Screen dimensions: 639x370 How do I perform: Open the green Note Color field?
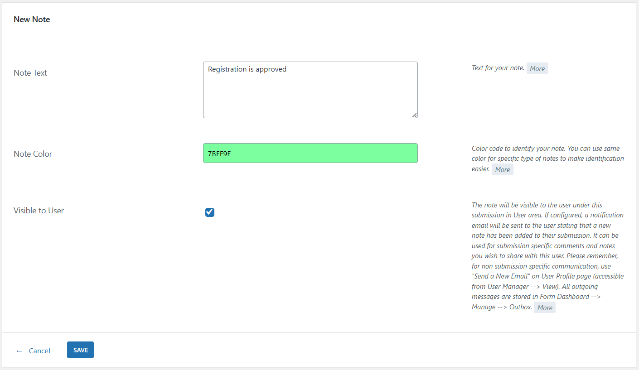click(x=310, y=154)
